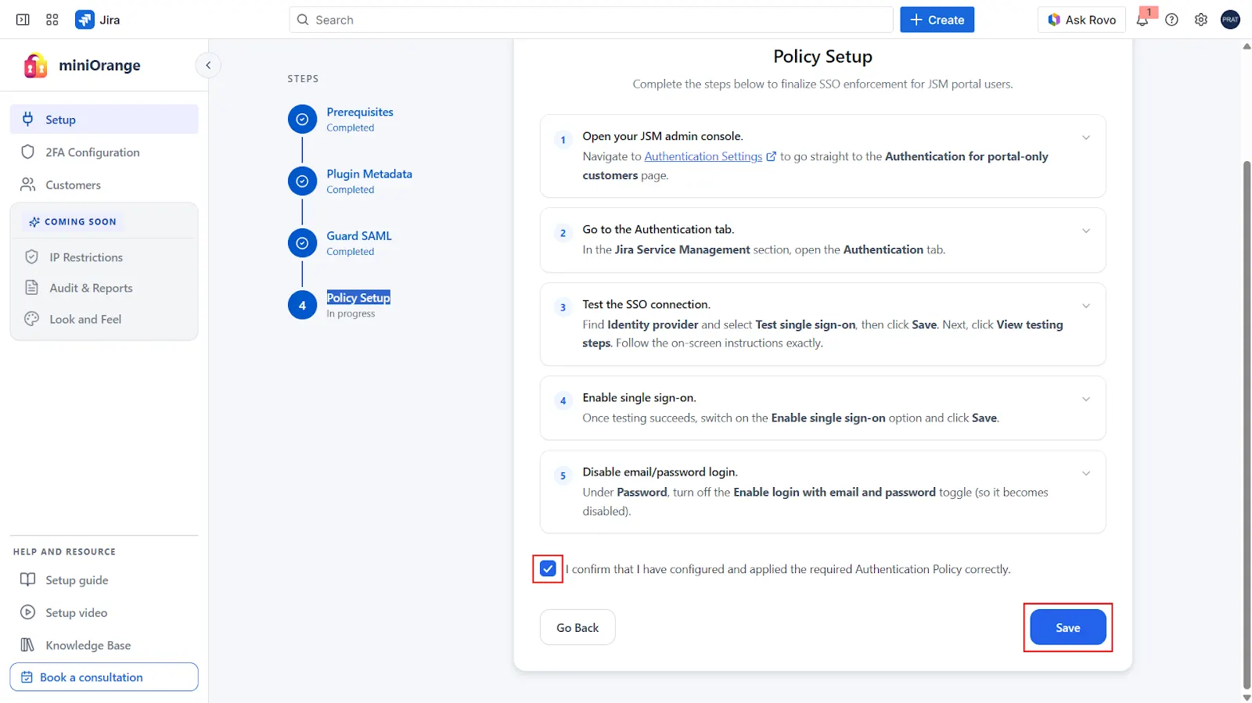
Task: Click the scrollbar up arrow
Action: pyautogui.click(x=1247, y=46)
